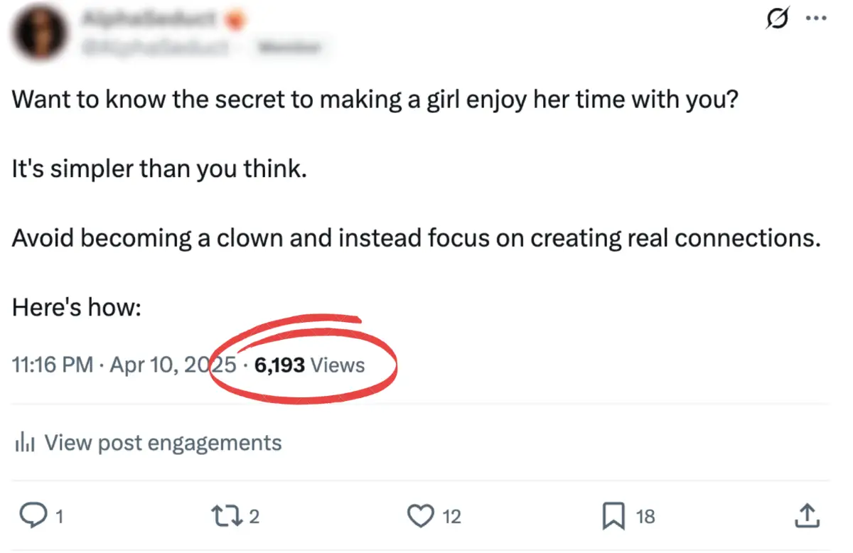Click the bookmark count number 18
The image size is (853, 553).
(x=645, y=516)
